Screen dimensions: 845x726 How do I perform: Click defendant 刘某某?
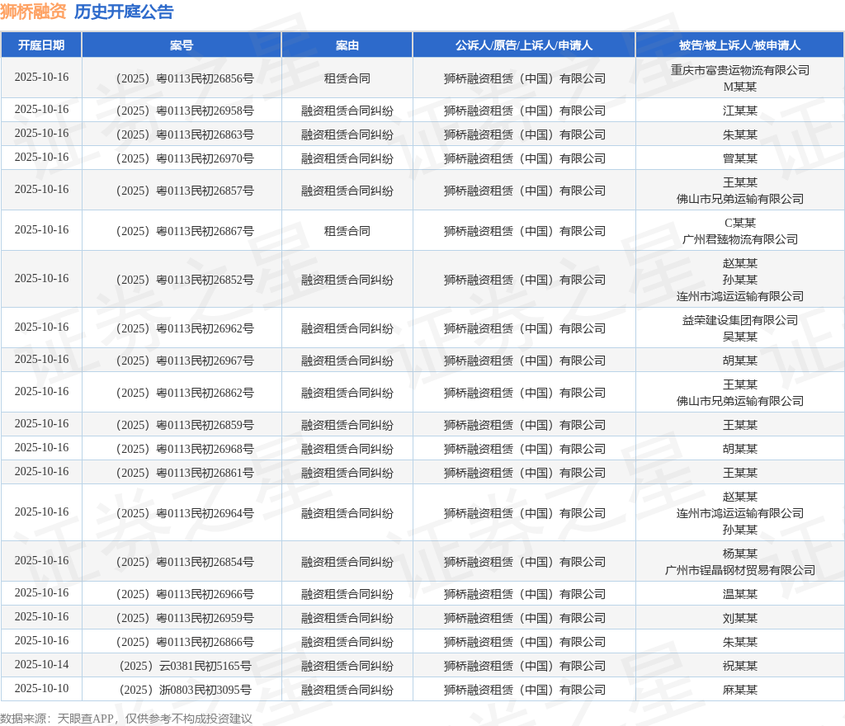pos(740,618)
